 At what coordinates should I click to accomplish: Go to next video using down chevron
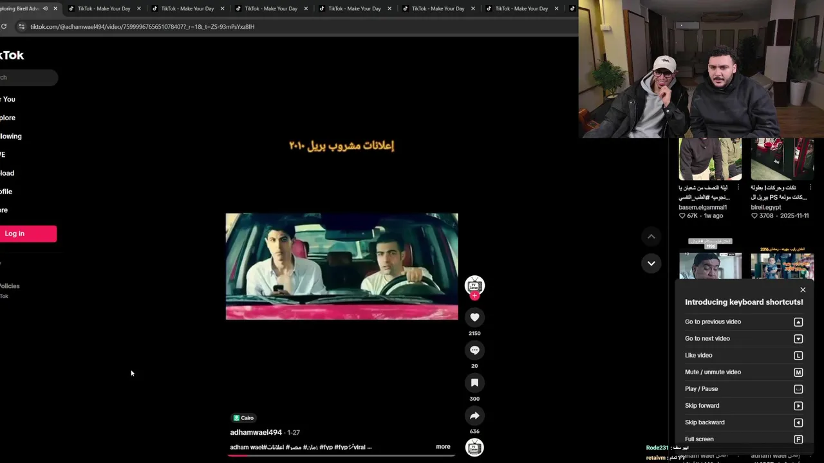(651, 263)
